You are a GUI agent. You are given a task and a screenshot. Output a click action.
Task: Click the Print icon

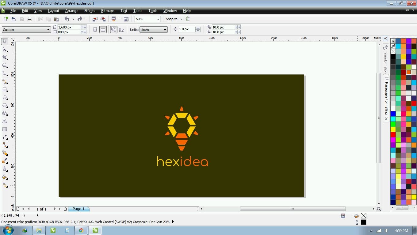click(x=30, y=19)
